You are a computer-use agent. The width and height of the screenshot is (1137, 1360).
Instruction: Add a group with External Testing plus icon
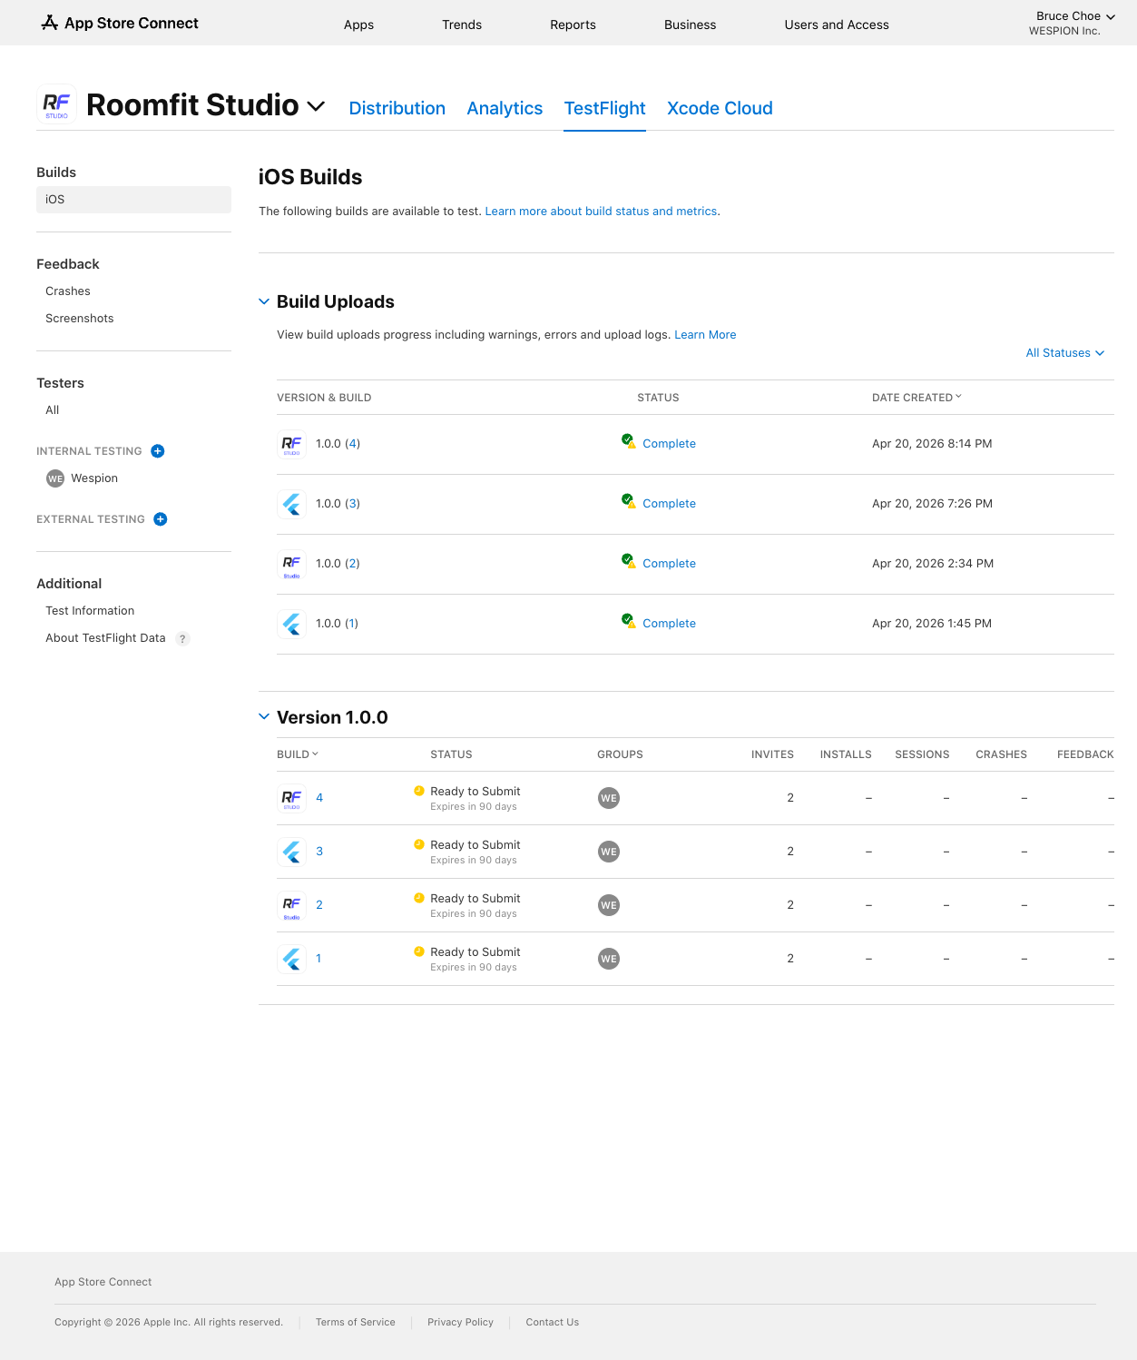161,519
